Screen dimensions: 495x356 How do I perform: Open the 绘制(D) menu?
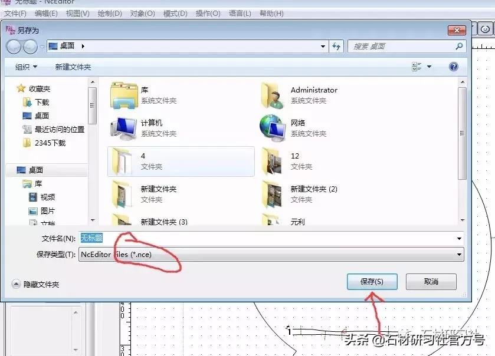click(x=110, y=14)
